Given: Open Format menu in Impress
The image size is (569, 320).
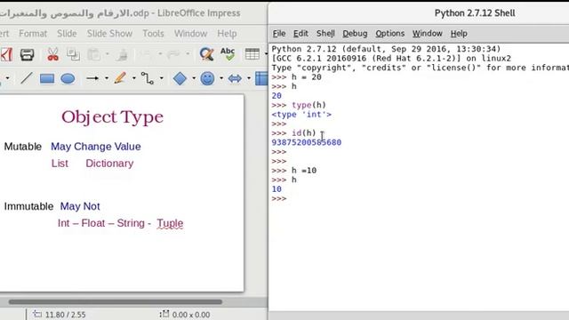Looking at the screenshot, I should pyautogui.click(x=33, y=34).
